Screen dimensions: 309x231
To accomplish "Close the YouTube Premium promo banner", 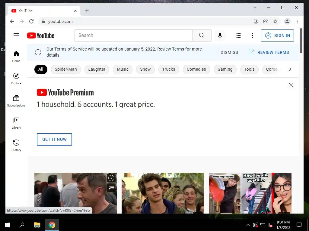I will point(291,85).
